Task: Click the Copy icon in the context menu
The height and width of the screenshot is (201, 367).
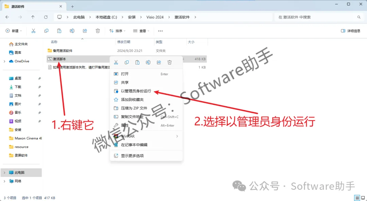Action: pos(127,62)
